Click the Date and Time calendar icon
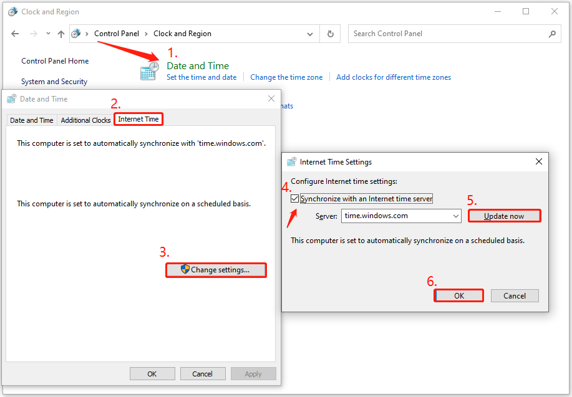 pyautogui.click(x=150, y=71)
